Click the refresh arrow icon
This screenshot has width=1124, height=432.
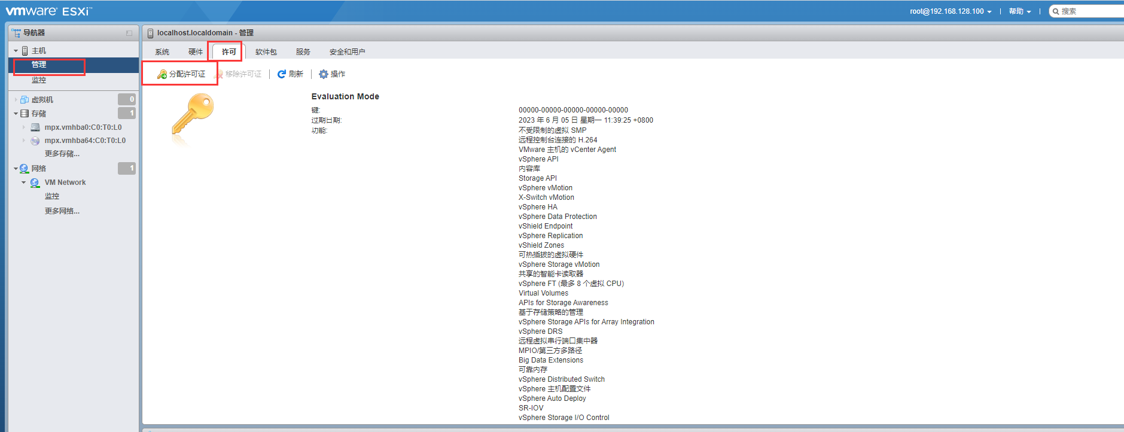281,74
